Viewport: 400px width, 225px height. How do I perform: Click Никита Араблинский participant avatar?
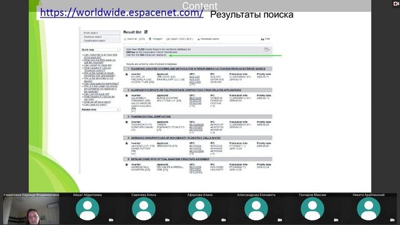[369, 209]
